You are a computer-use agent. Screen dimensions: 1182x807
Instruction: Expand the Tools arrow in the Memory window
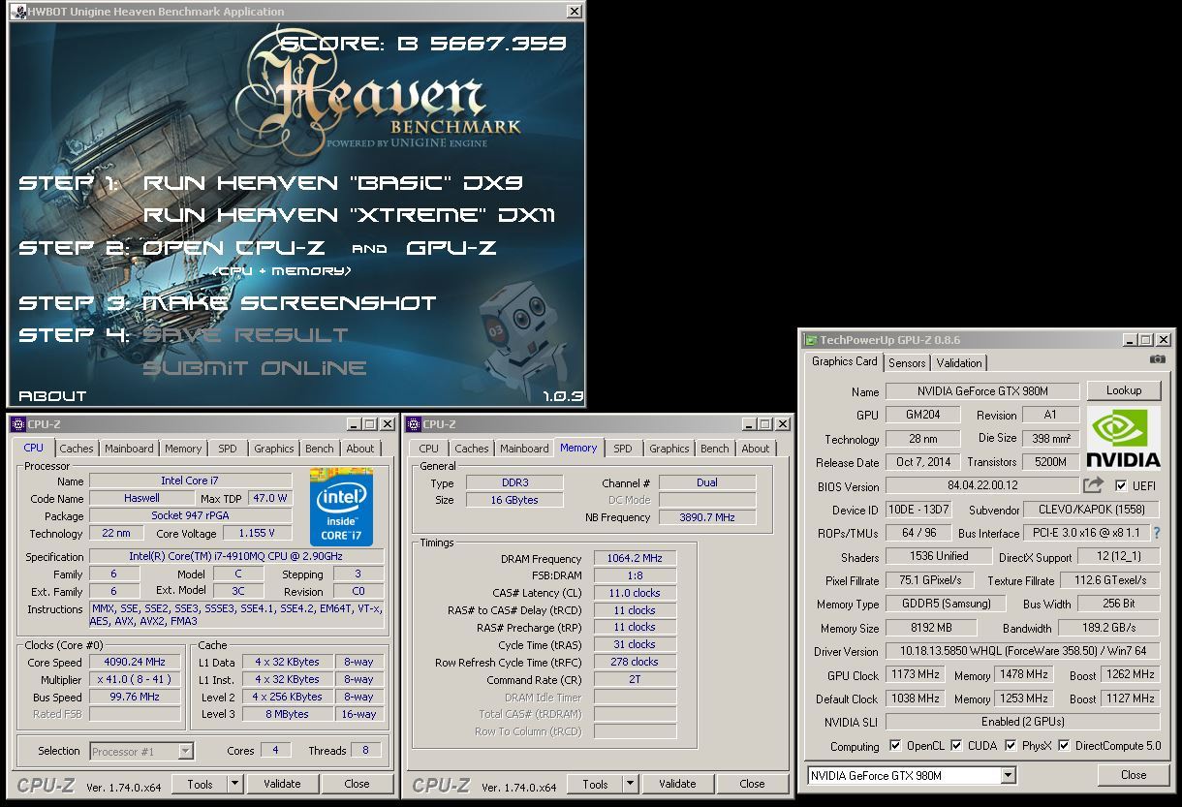pyautogui.click(x=630, y=784)
